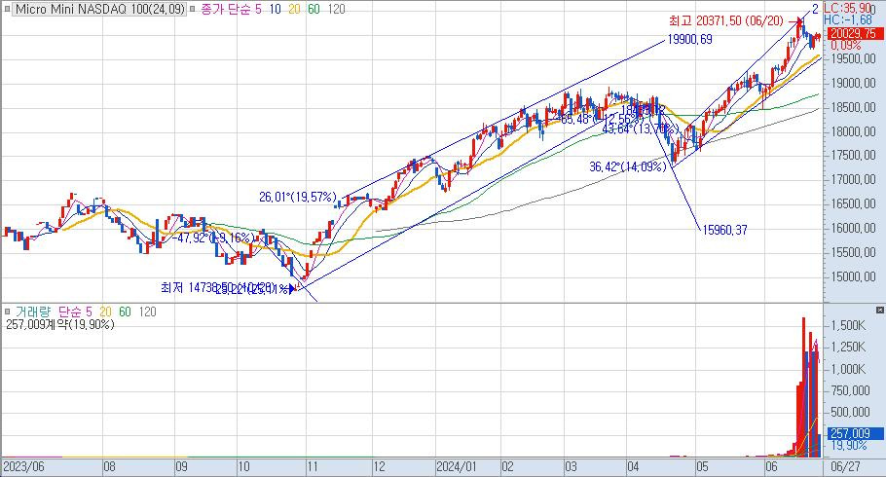This screenshot has height=477, width=886.
Task: Click the 750,000 volume axis label
Action: pos(851,390)
